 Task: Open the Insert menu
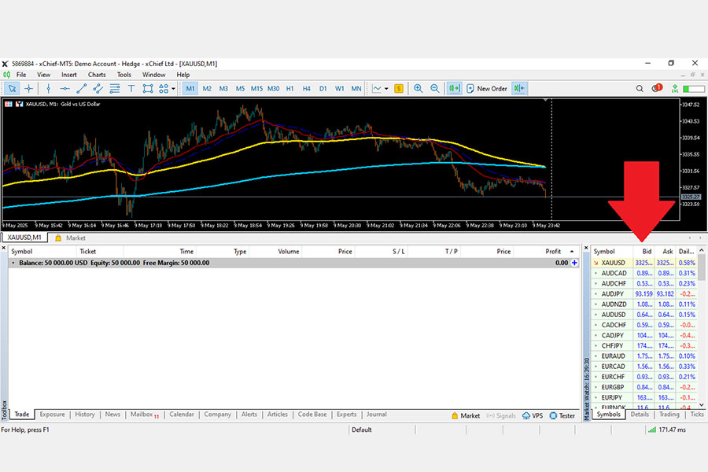[x=69, y=75]
